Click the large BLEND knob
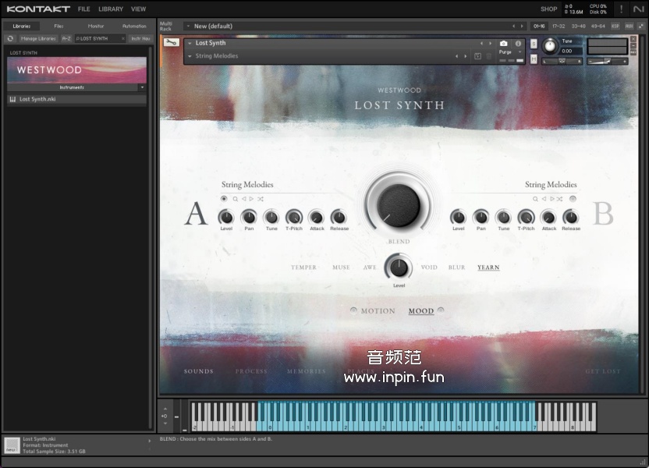Image resolution: width=649 pixels, height=468 pixels. click(398, 206)
